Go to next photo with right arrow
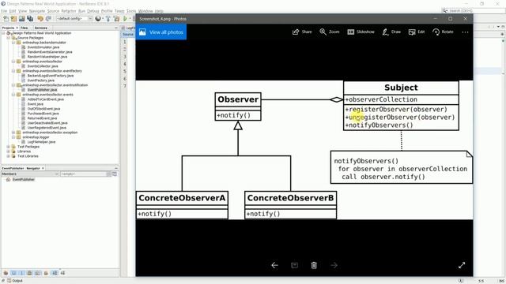 [x=334, y=265]
